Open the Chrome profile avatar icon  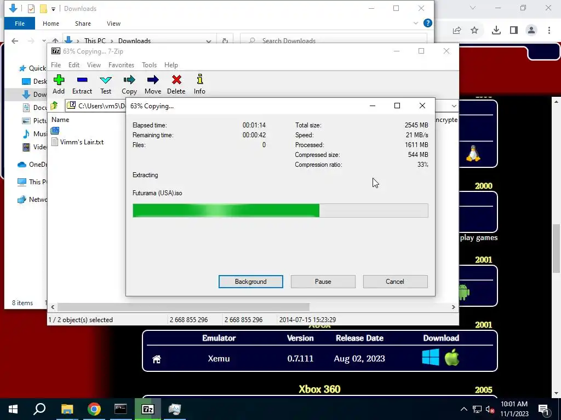coord(531,31)
